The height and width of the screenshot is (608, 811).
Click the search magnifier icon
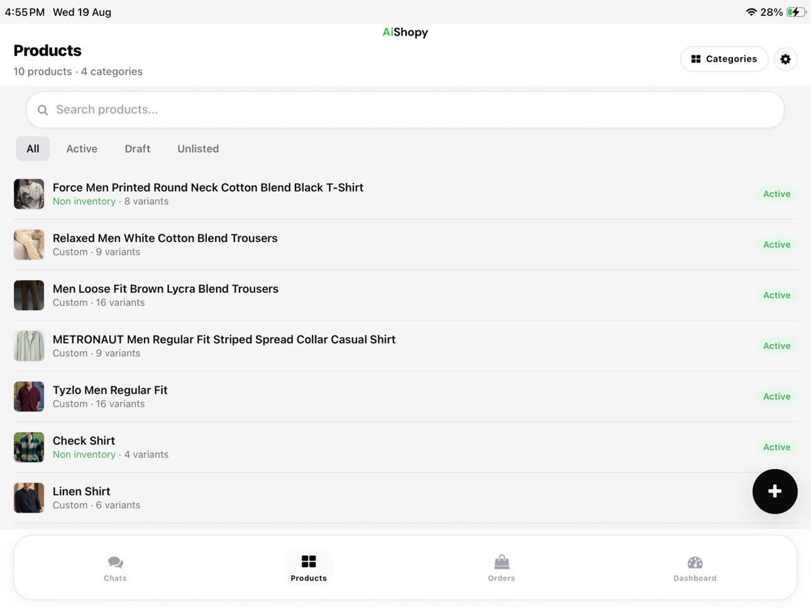[43, 110]
